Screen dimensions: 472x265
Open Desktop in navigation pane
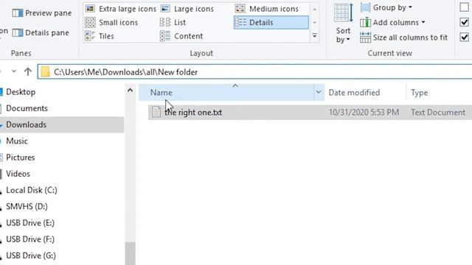pos(21,91)
